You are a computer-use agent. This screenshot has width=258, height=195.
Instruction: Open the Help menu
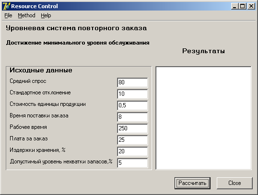(46, 15)
